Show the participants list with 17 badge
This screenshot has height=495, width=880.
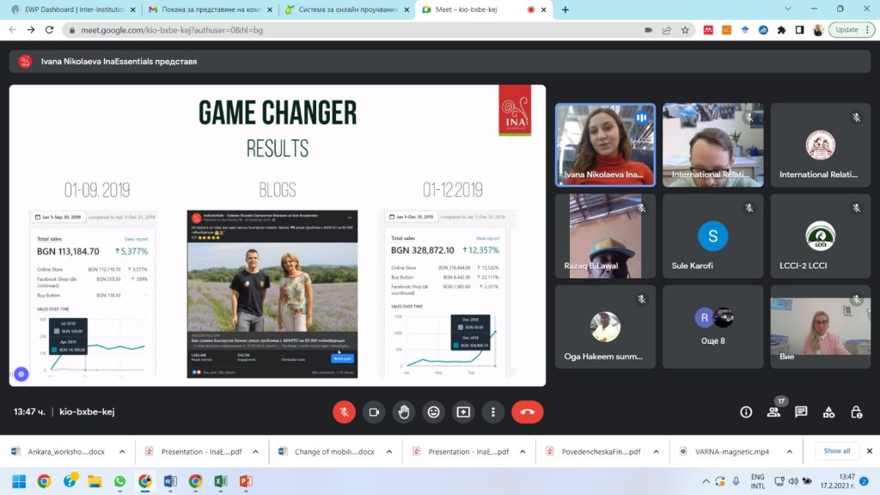coord(774,411)
